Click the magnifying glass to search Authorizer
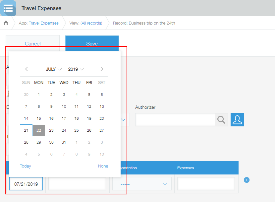This screenshot has width=275, height=202. pyautogui.click(x=221, y=120)
